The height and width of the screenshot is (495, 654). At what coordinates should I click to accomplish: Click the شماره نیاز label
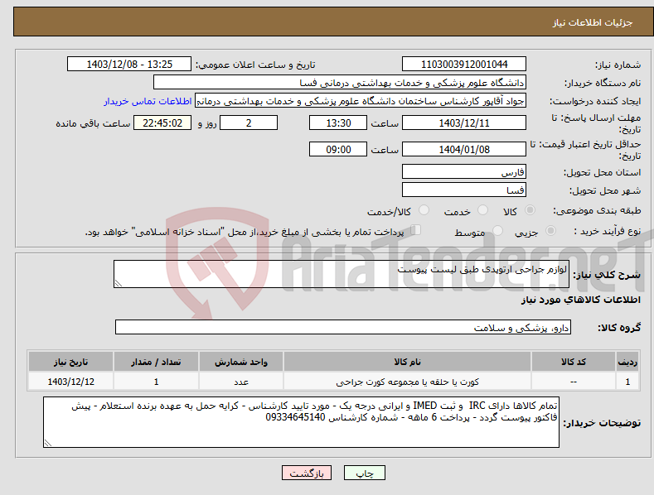(618, 65)
